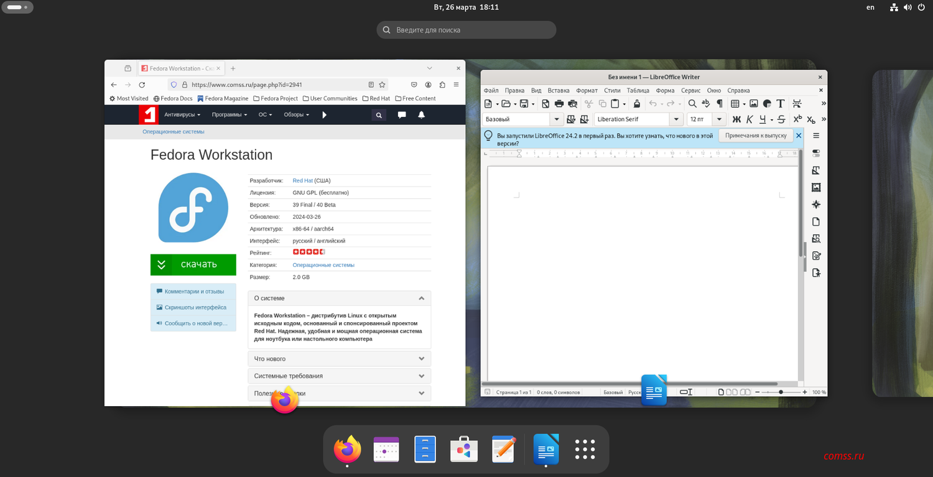Click the Print icon in Writer toolbar
Image resolution: width=933 pixels, height=477 pixels.
pos(559,104)
